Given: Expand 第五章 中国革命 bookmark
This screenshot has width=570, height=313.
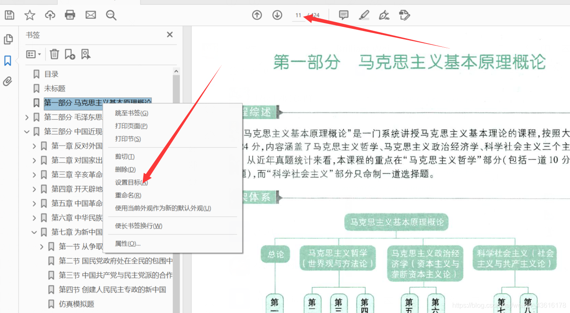Looking at the screenshot, I should tap(34, 203).
